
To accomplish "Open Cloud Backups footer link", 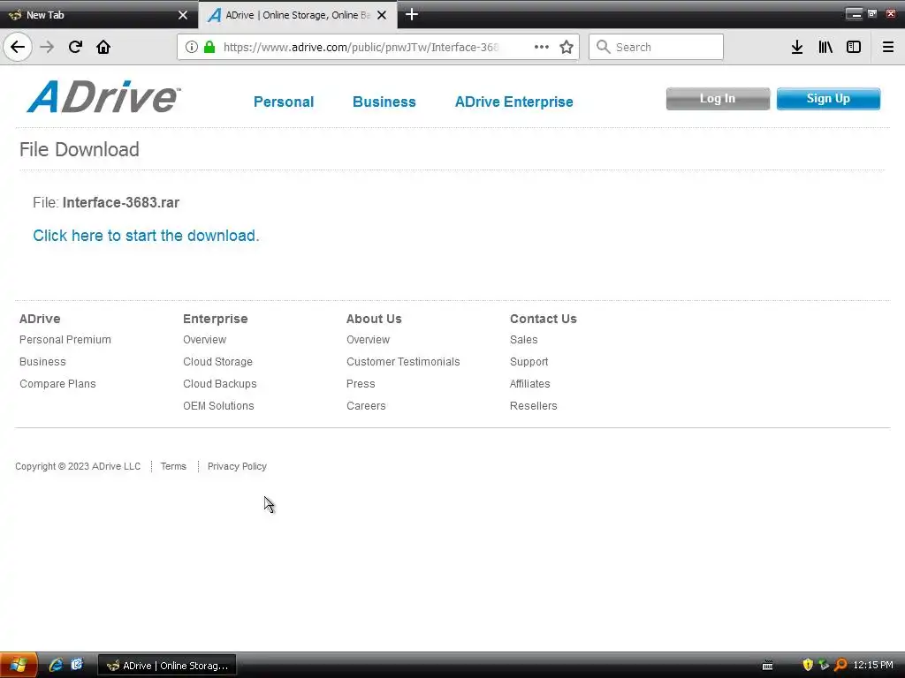I will (220, 383).
